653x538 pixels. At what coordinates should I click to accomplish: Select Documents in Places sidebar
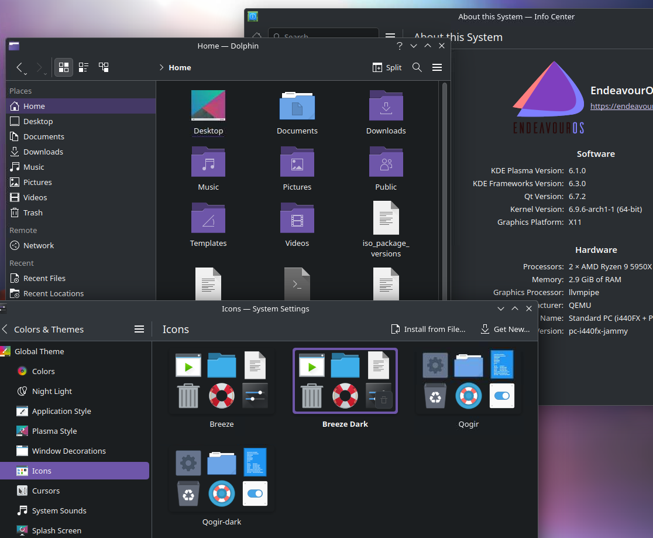(x=81, y=136)
